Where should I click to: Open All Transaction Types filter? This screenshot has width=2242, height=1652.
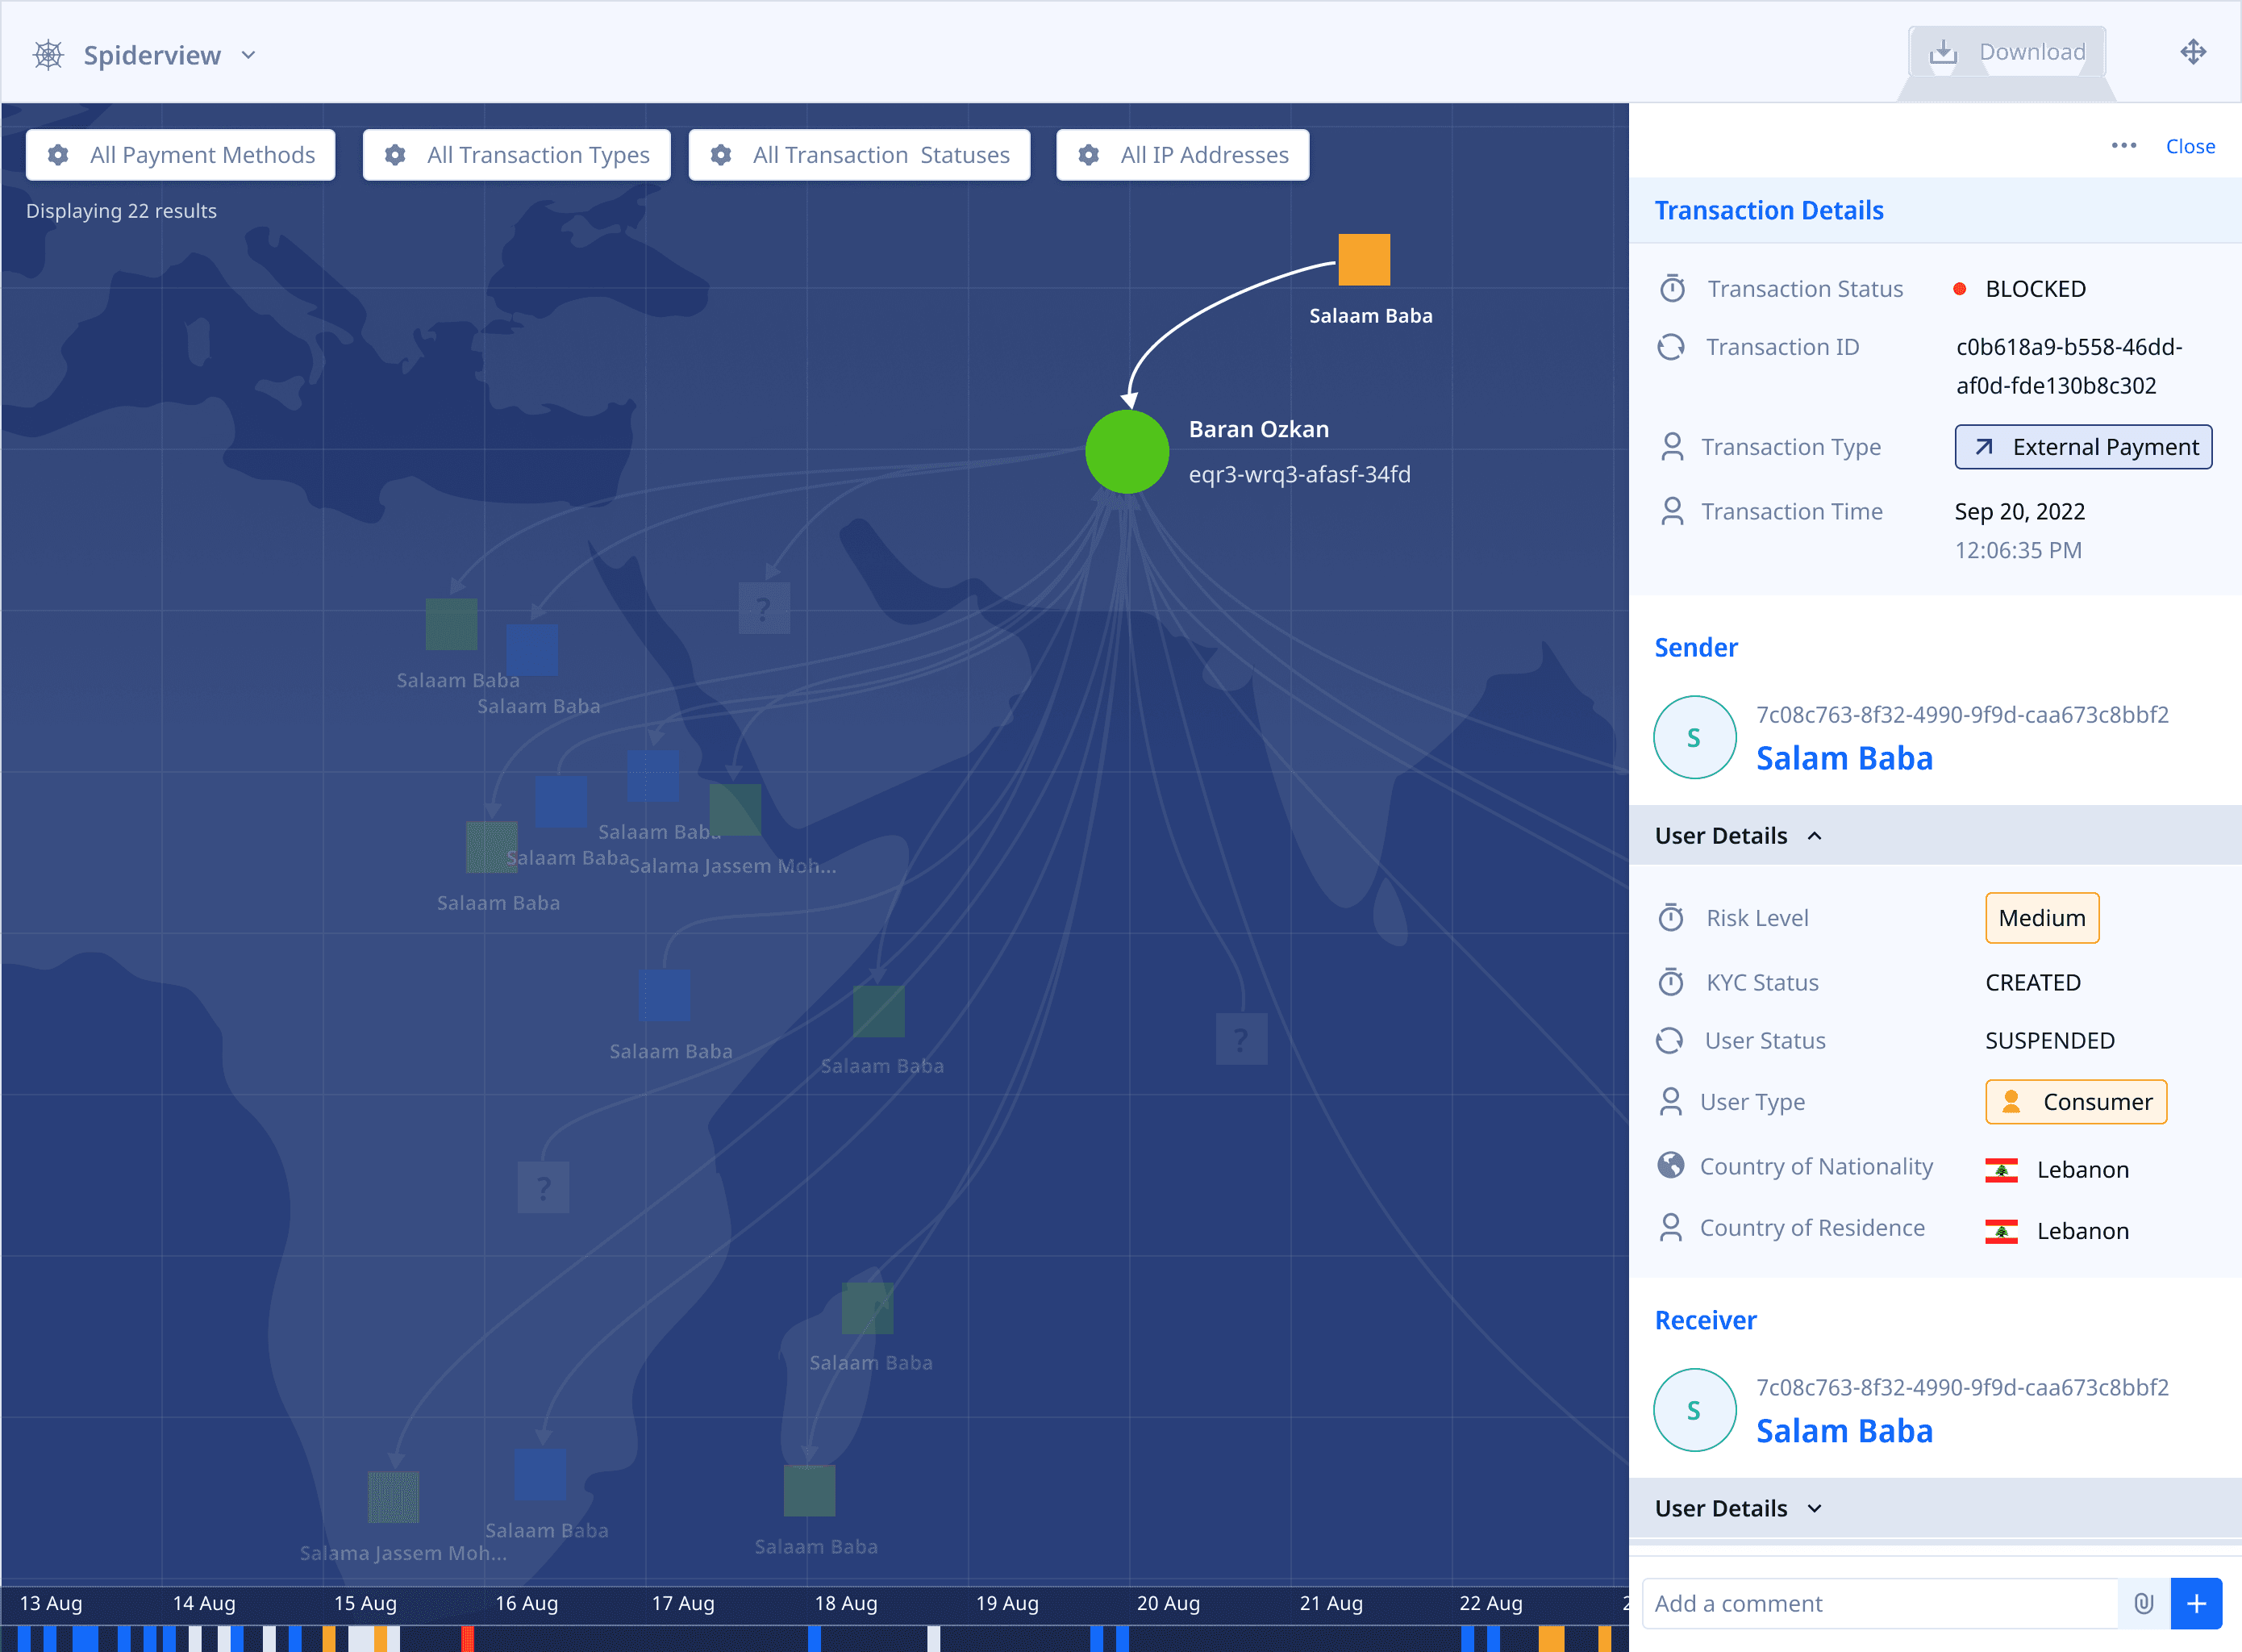(517, 155)
